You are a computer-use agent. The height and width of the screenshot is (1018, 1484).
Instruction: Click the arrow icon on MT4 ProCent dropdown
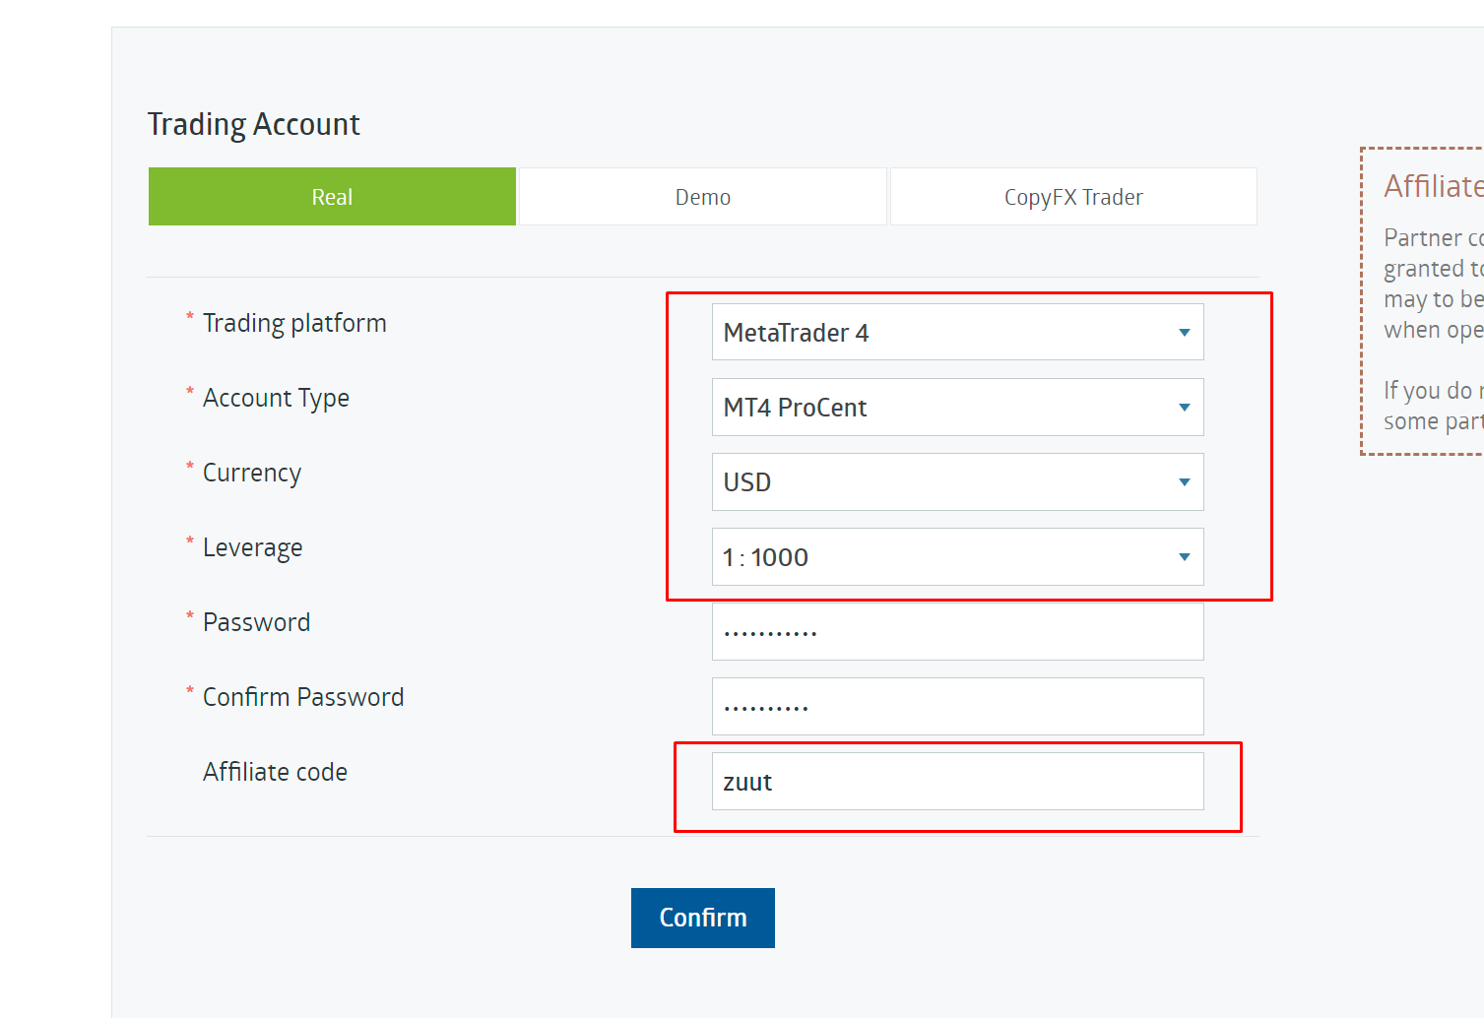(1184, 408)
